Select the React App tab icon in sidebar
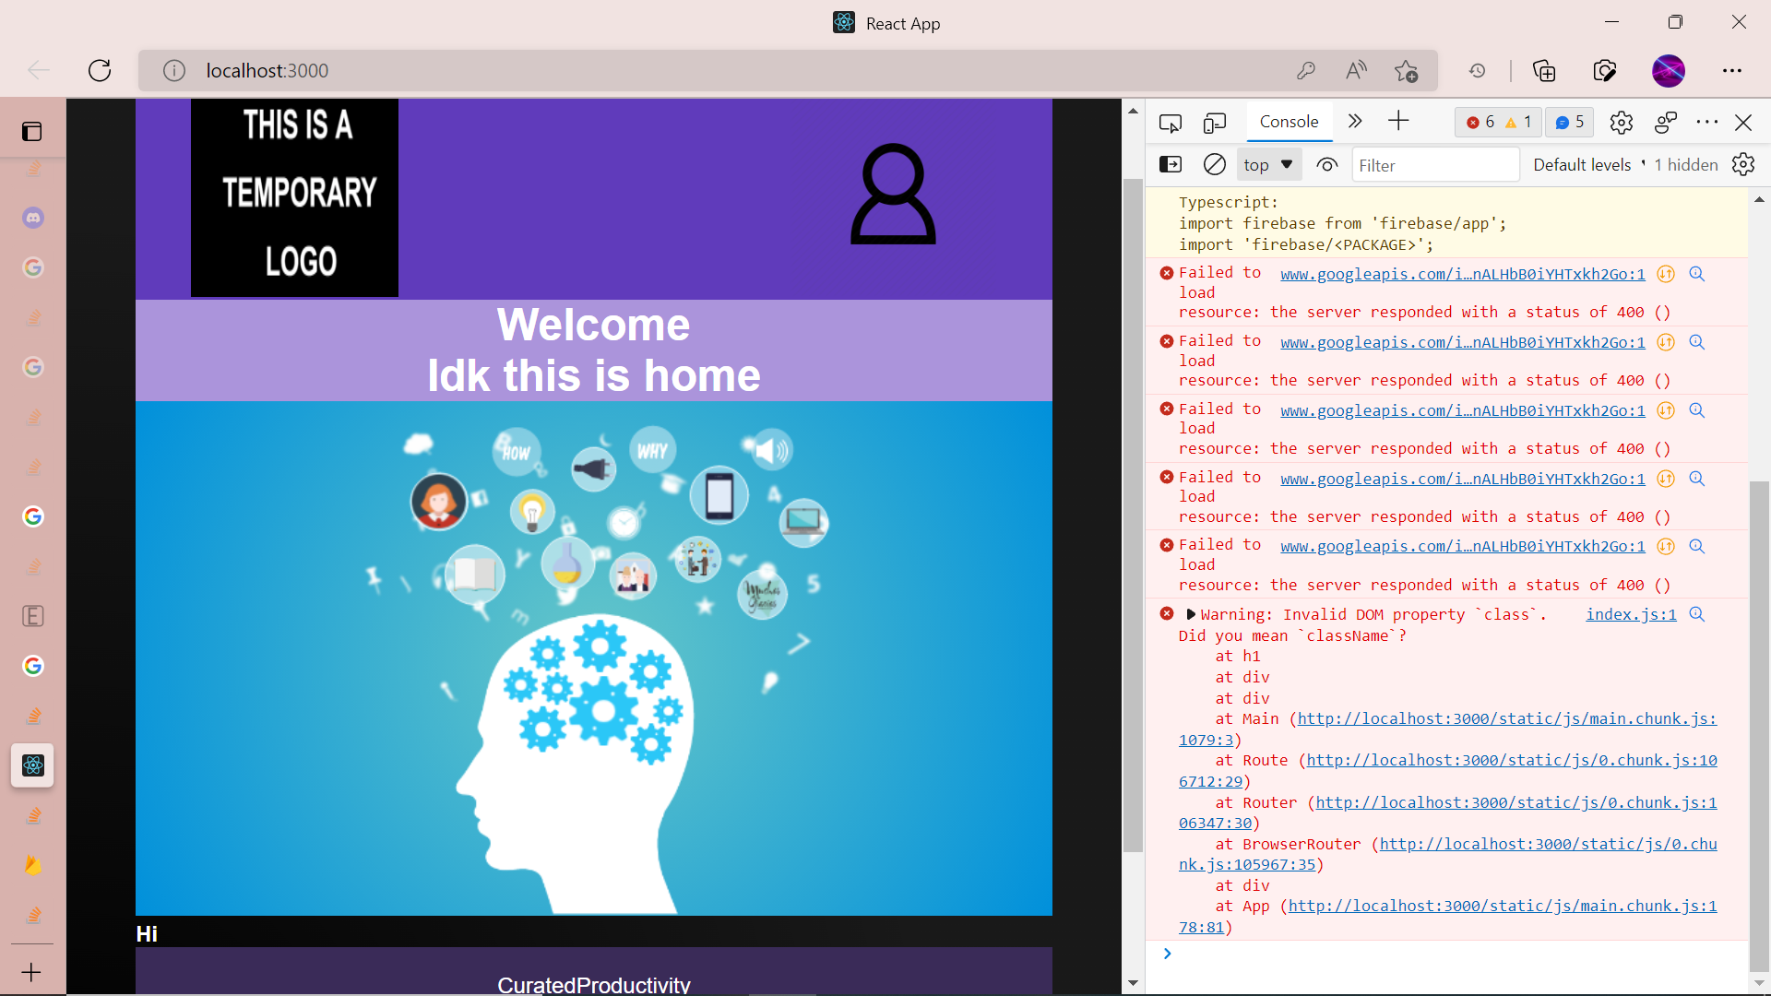Image resolution: width=1771 pixels, height=996 pixels. (32, 765)
